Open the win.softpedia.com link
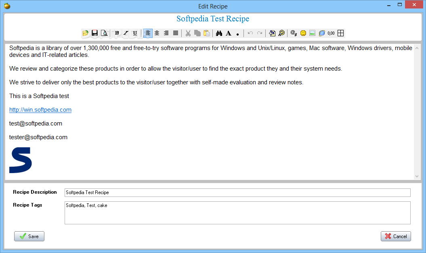Screen dimensions: 426x253 (x=40, y=109)
